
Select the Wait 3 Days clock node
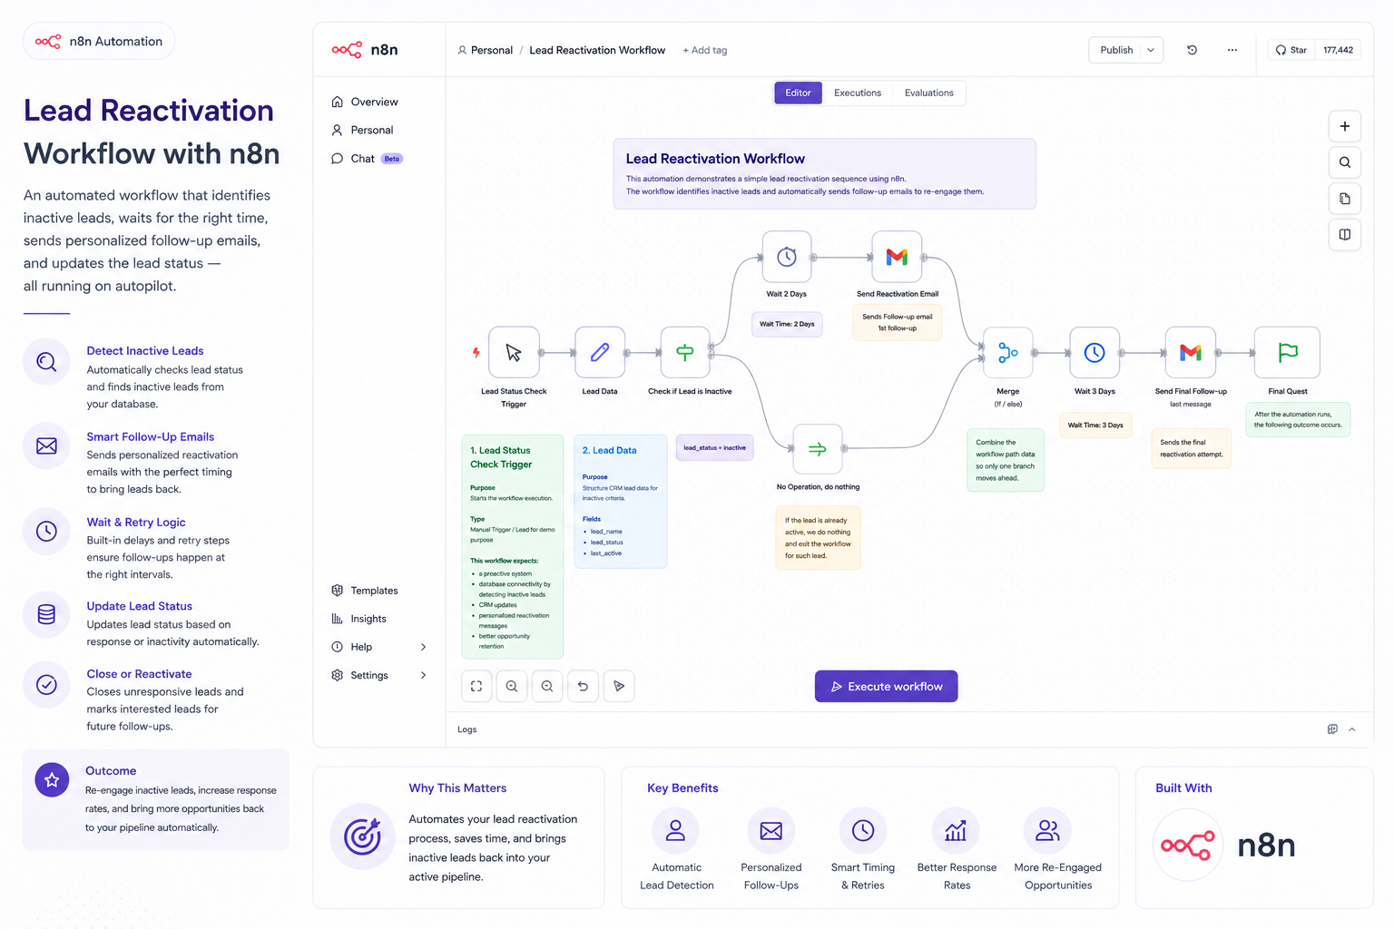tap(1095, 352)
